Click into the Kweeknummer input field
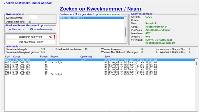 (x=33, y=17)
